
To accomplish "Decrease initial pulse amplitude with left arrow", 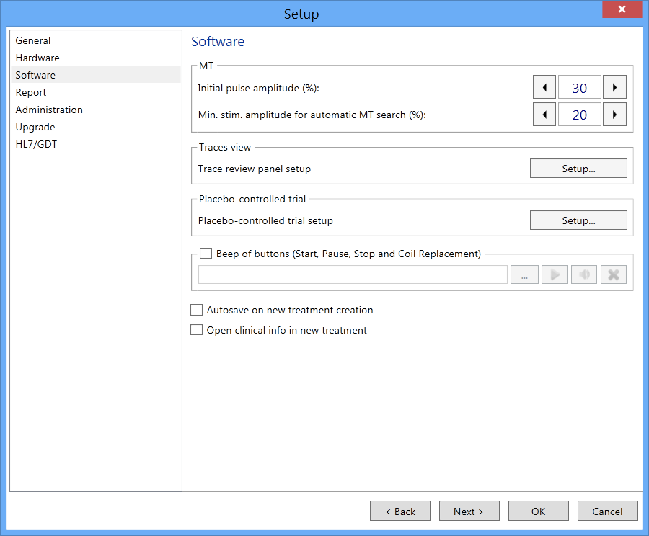I will click(544, 87).
